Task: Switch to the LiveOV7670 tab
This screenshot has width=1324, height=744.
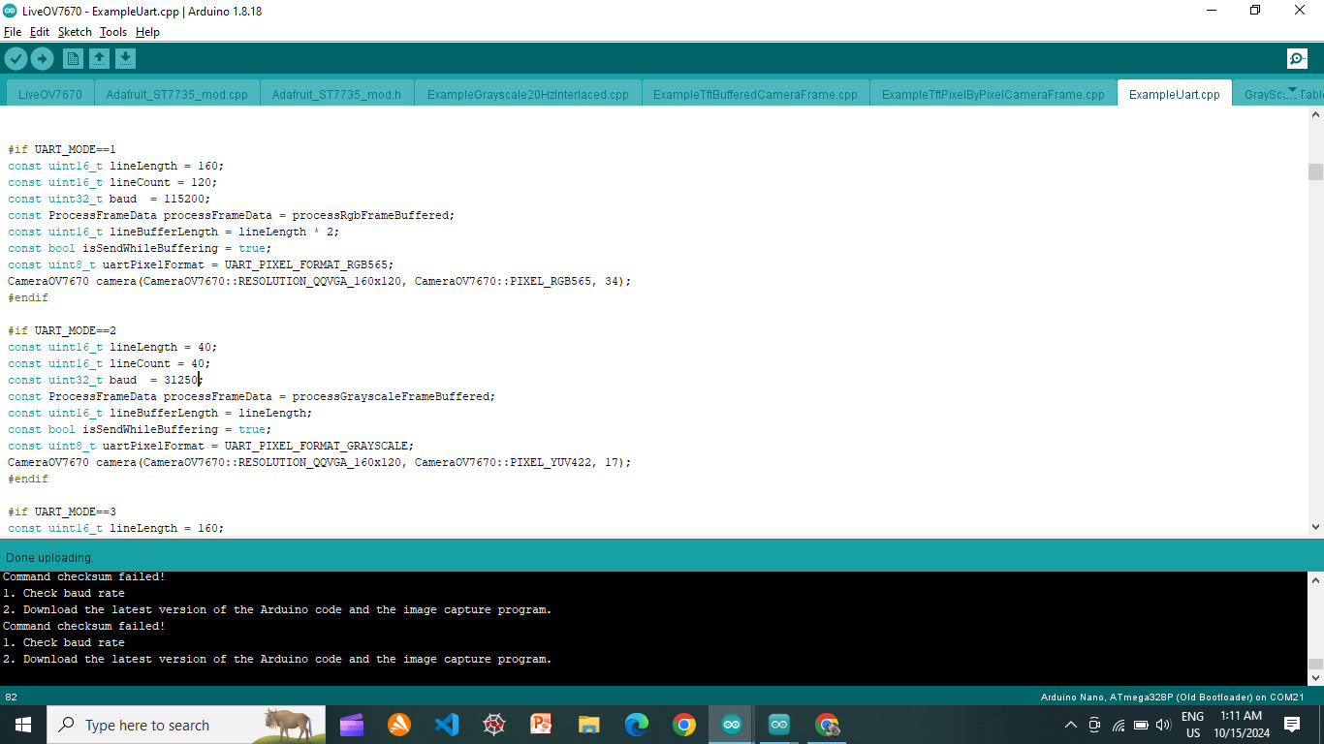Action: (50, 94)
